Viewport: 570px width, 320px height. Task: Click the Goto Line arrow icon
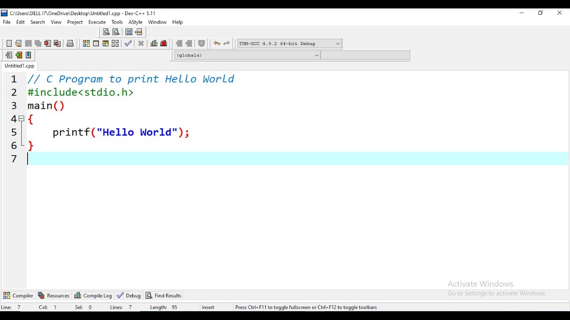tap(139, 32)
